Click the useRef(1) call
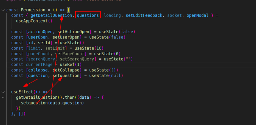The image size is (256, 125). 69,65
